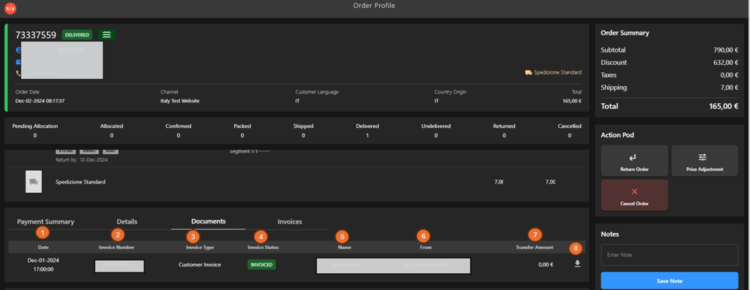Click the Subtotal 790,00 € row

[669, 50]
